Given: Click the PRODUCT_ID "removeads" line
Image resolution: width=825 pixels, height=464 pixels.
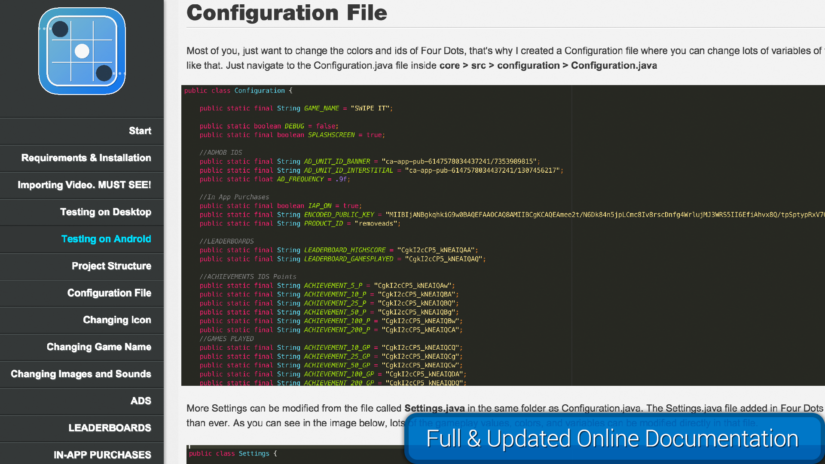Looking at the screenshot, I should click(x=300, y=223).
